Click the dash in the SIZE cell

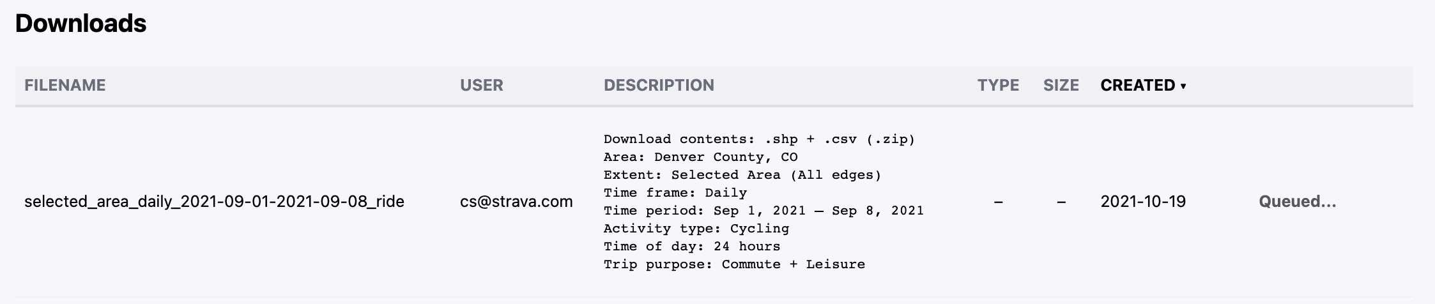[x=1061, y=202]
